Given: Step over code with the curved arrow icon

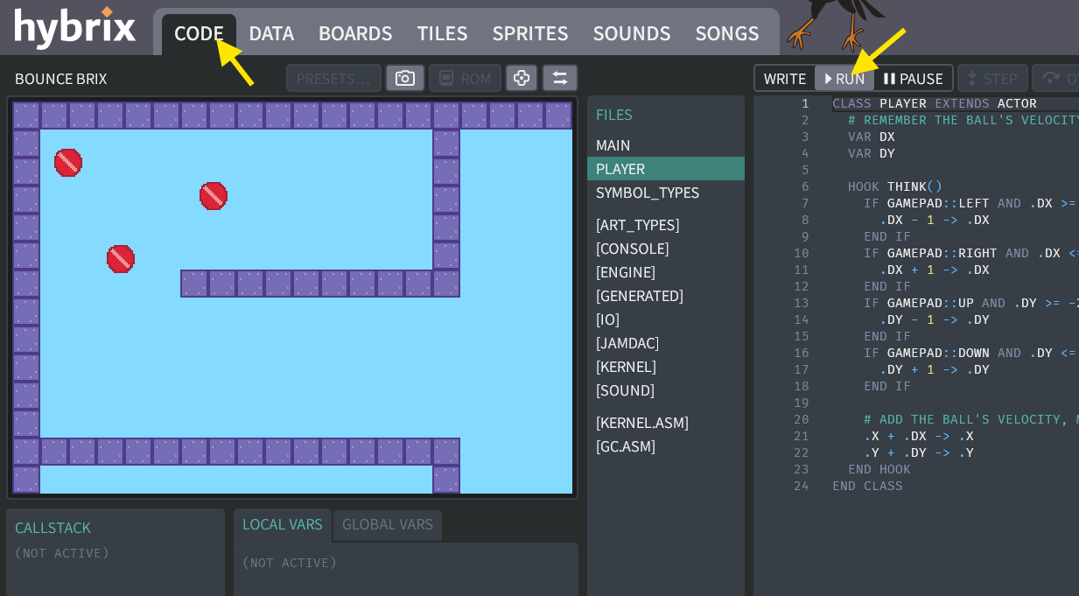Looking at the screenshot, I should [x=1051, y=78].
